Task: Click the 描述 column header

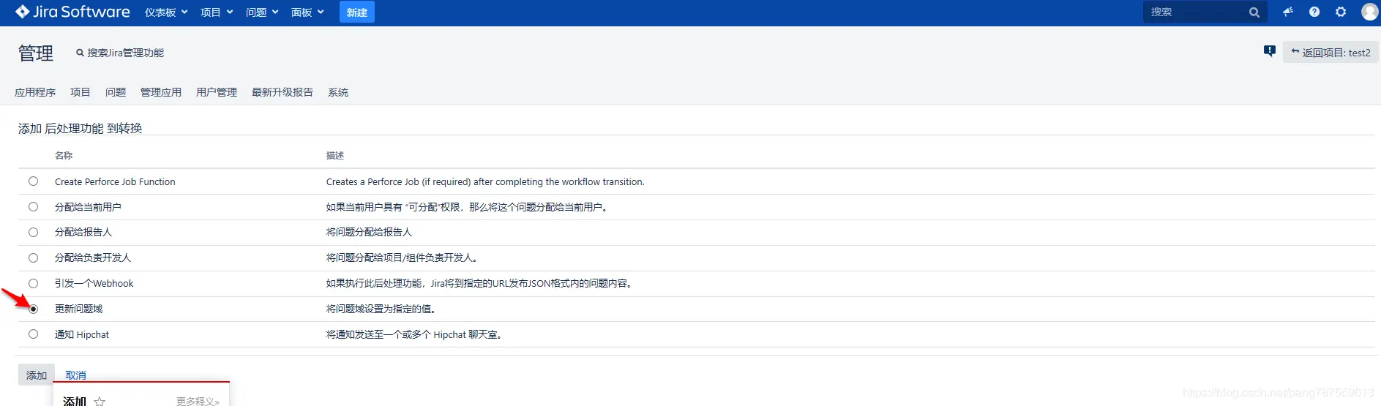Action: [x=335, y=155]
